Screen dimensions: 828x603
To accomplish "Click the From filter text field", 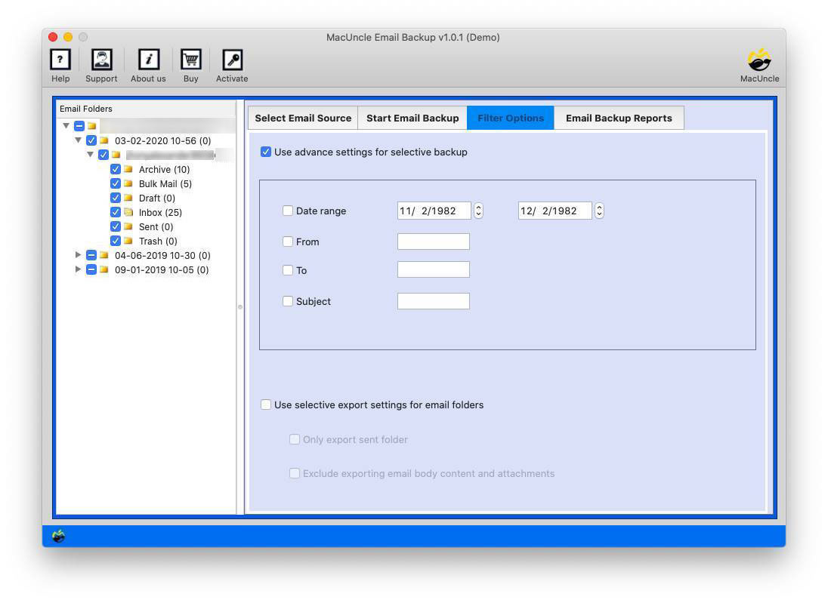I will point(433,241).
